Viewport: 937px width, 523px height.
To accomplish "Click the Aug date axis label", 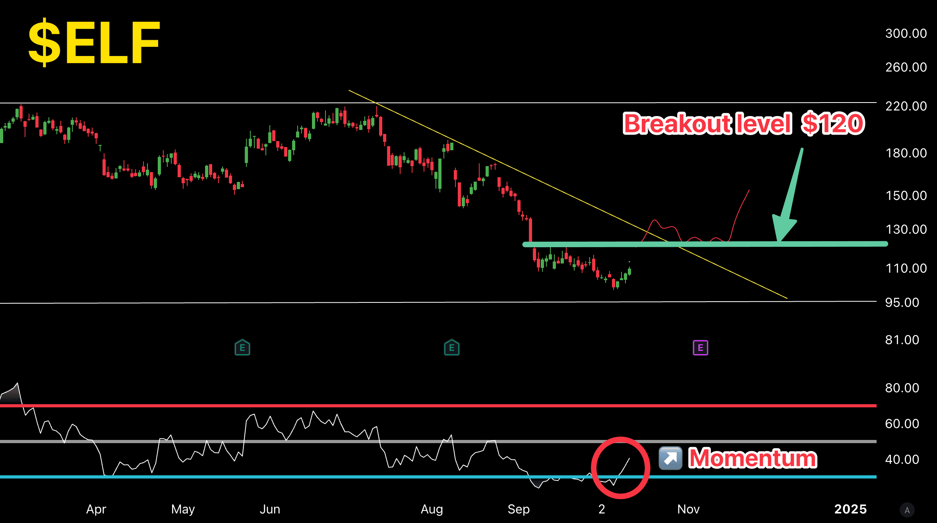I will [x=432, y=509].
